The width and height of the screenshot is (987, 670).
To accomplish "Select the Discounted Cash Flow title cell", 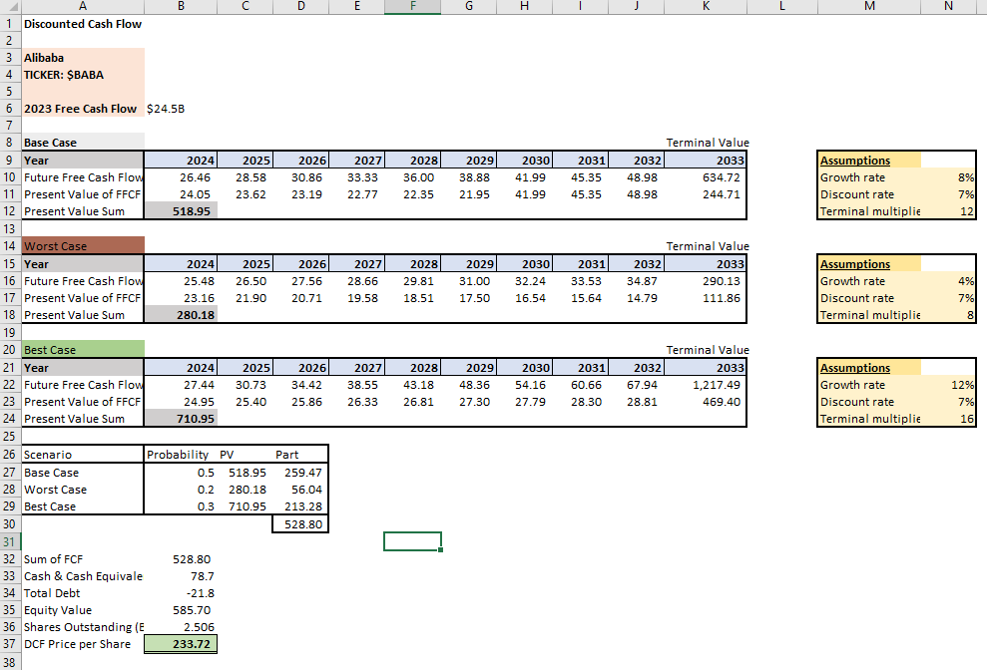I will coord(83,24).
